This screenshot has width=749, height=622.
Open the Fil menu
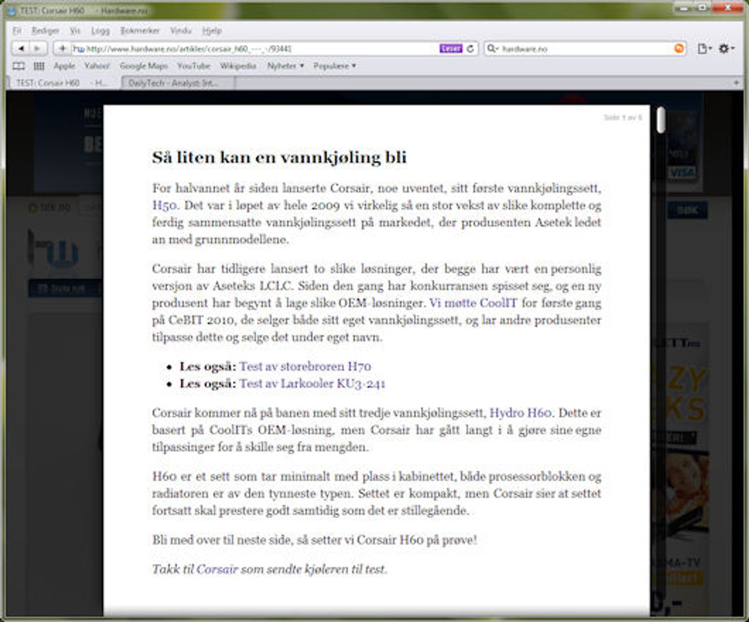tap(17, 31)
